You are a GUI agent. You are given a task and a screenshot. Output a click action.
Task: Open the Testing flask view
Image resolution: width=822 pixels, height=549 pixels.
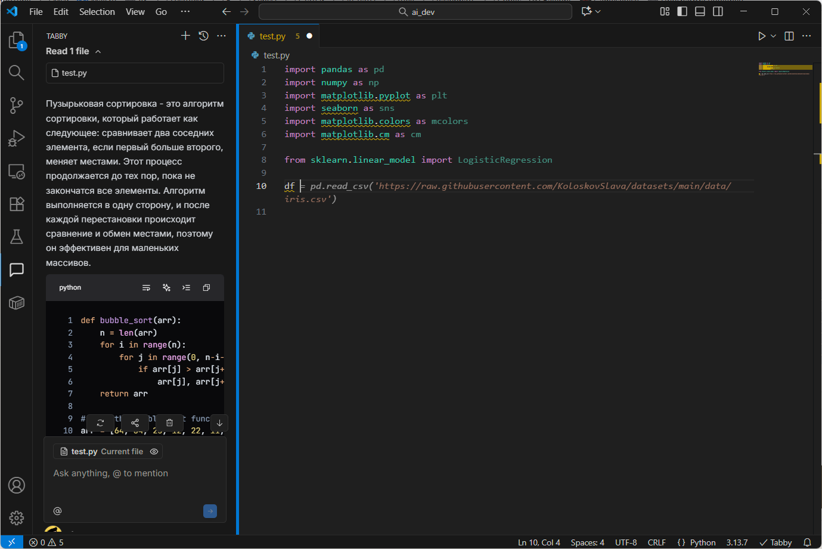pos(16,237)
